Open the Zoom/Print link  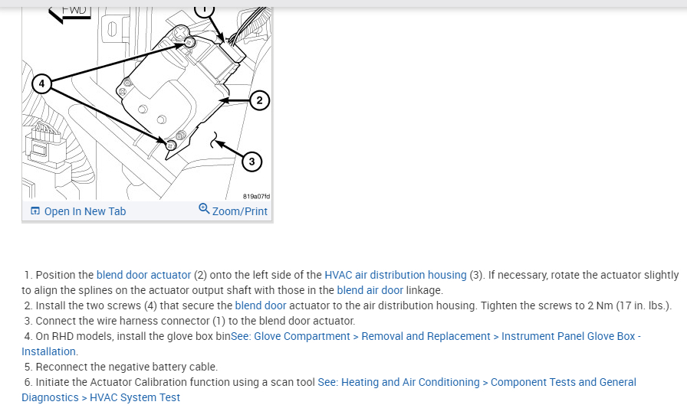click(x=240, y=211)
